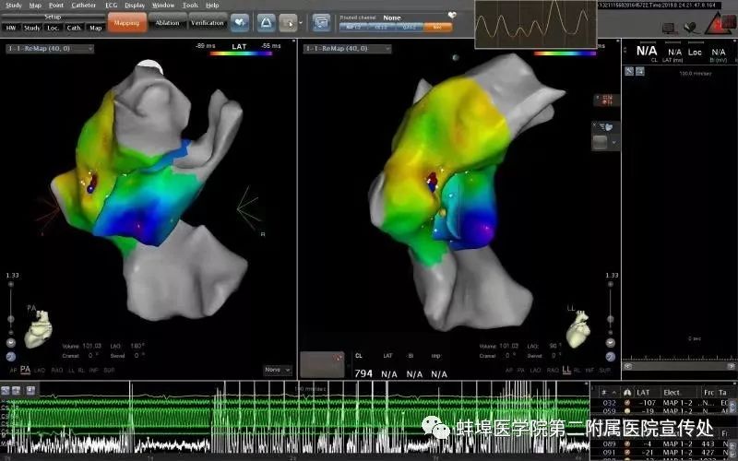Screen dimensions: 738x461
Task: Click the heart-plus add point icon
Action: coord(240,22)
